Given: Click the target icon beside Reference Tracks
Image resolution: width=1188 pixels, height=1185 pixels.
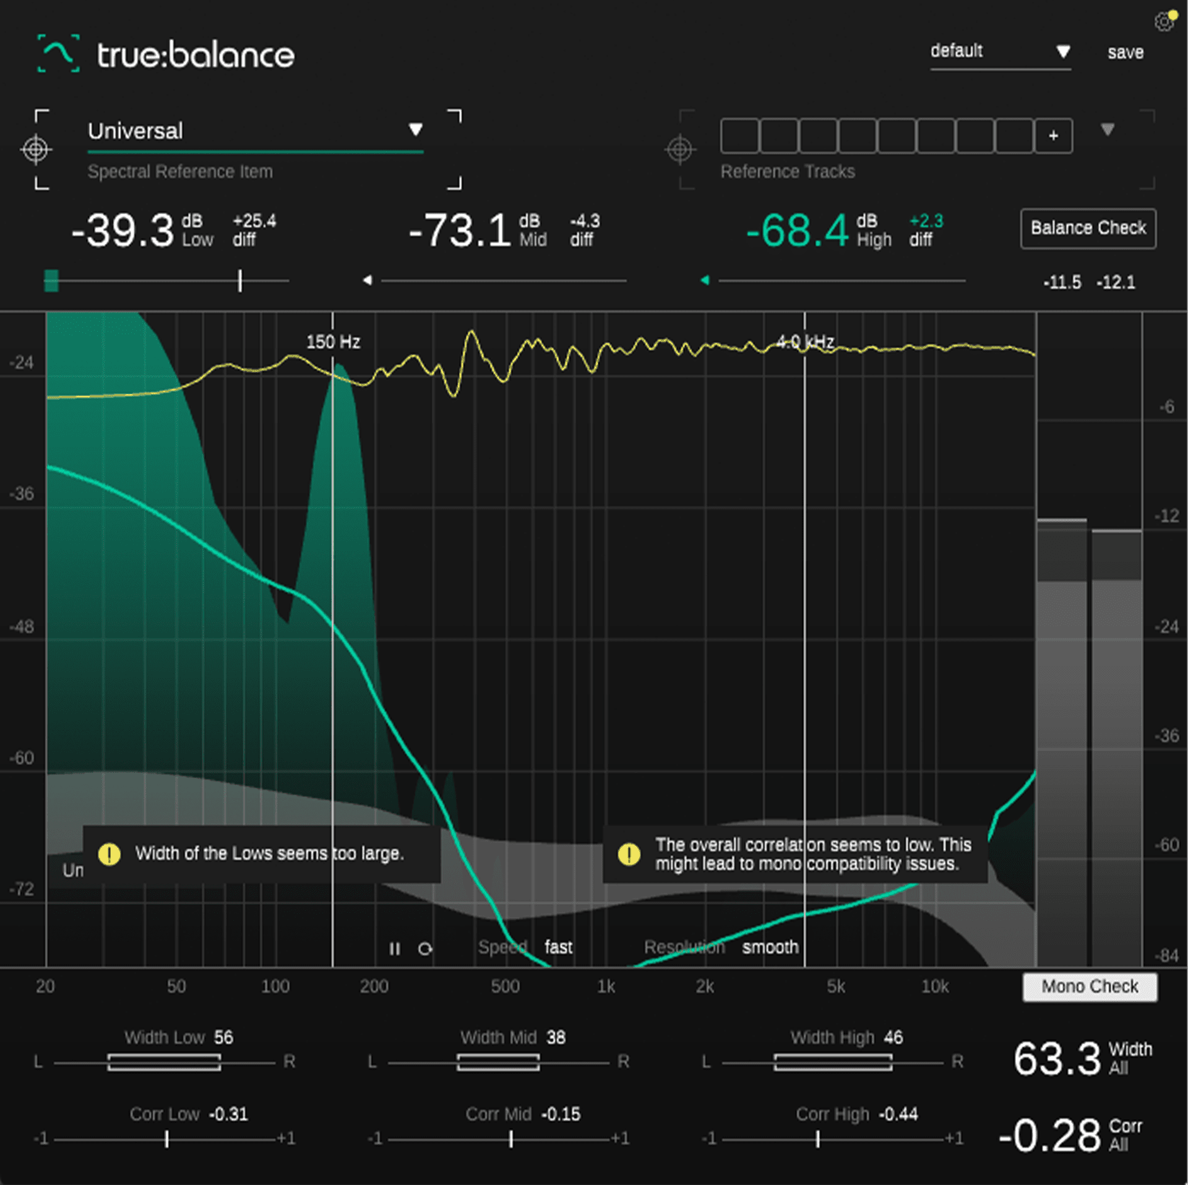Looking at the screenshot, I should point(681,150).
